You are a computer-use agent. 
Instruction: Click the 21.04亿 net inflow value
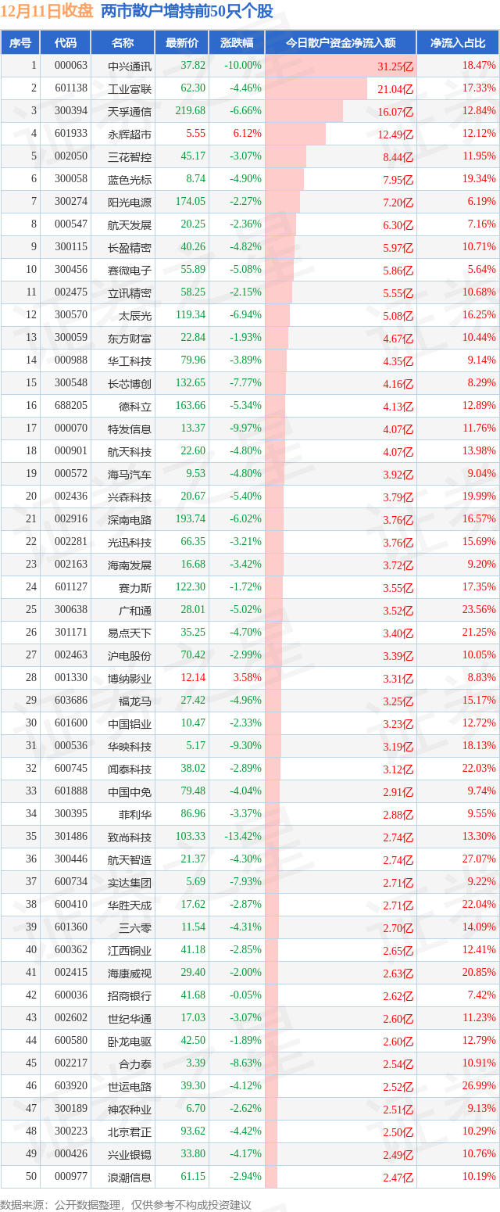click(395, 89)
